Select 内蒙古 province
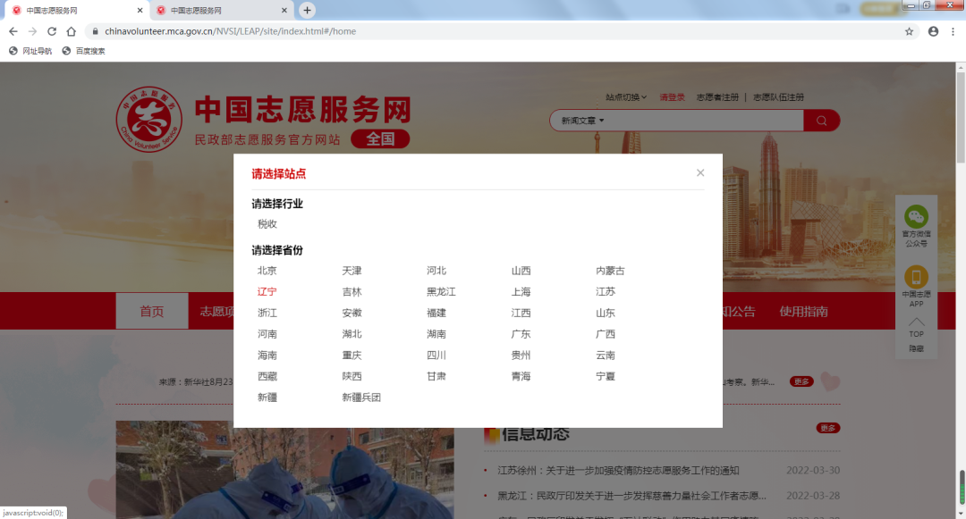 [x=610, y=271]
